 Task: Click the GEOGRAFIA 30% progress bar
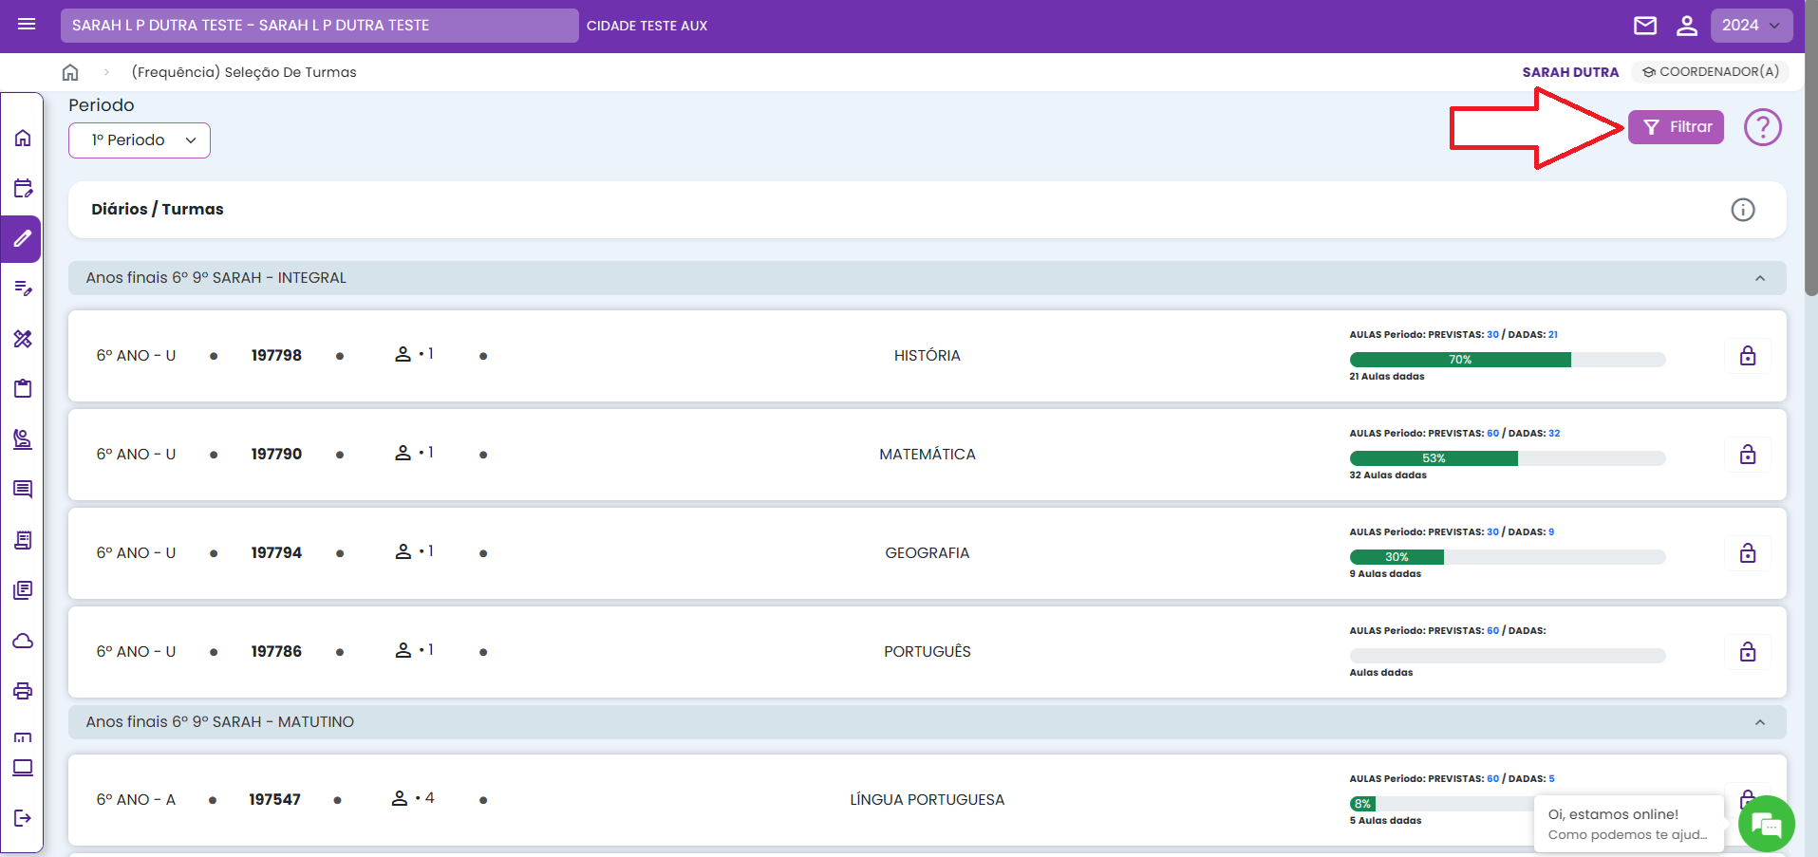click(1507, 557)
